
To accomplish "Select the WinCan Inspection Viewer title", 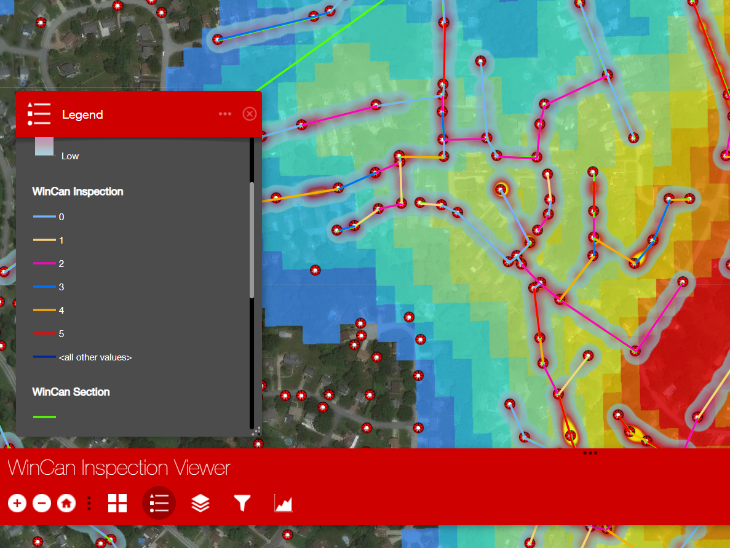I will click(x=119, y=468).
